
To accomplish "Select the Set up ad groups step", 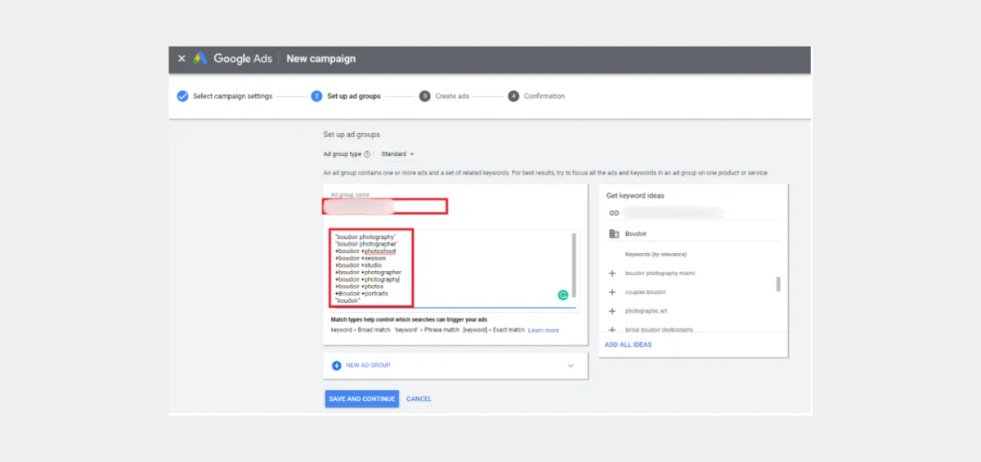I will [x=354, y=96].
